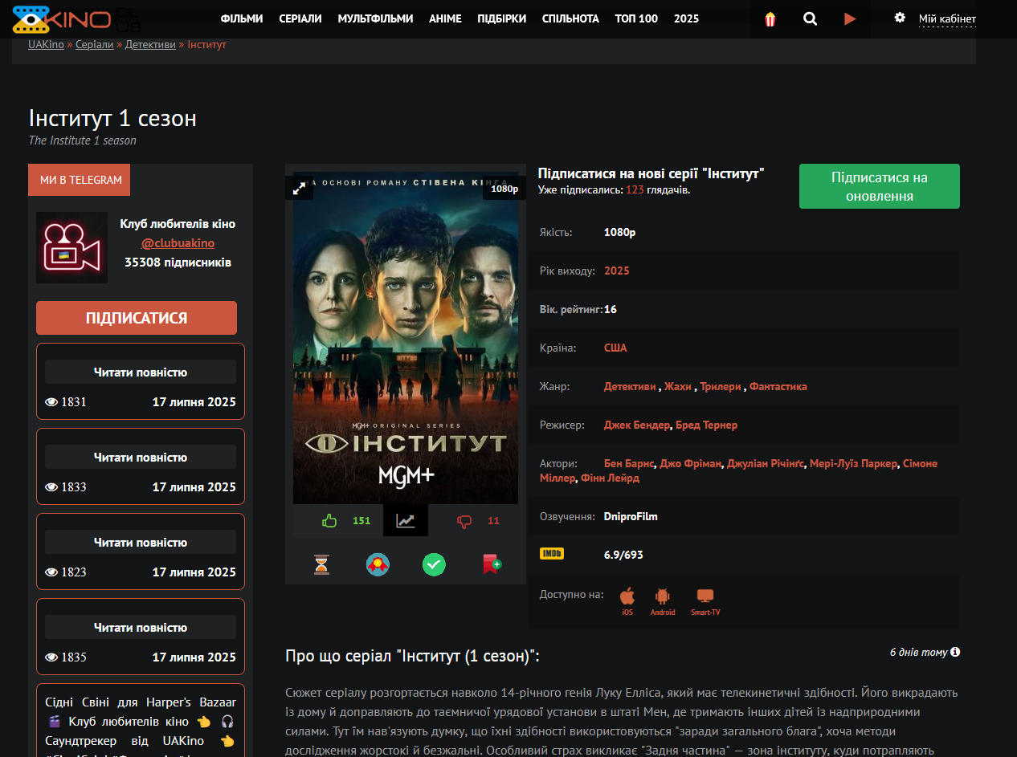This screenshot has width=1017, height=757.
Task: Click the red play icon in header
Action: pos(850,18)
